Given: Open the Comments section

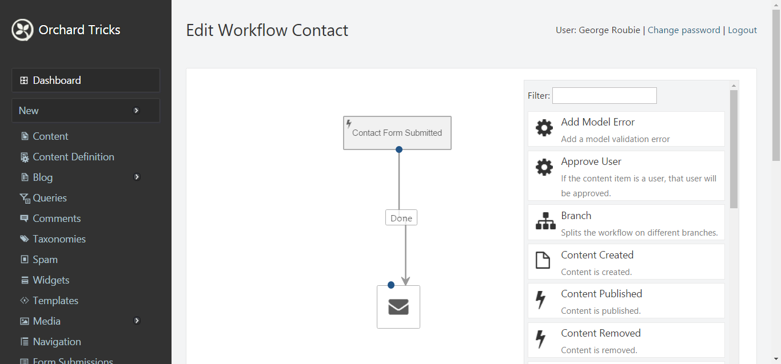Looking at the screenshot, I should coord(57,219).
